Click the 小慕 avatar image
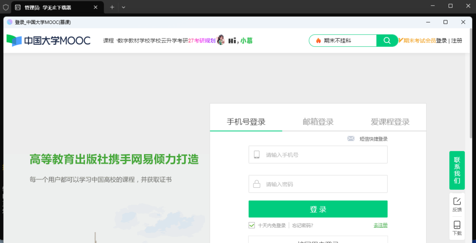Viewport: 476px width, 243px height. (221, 40)
